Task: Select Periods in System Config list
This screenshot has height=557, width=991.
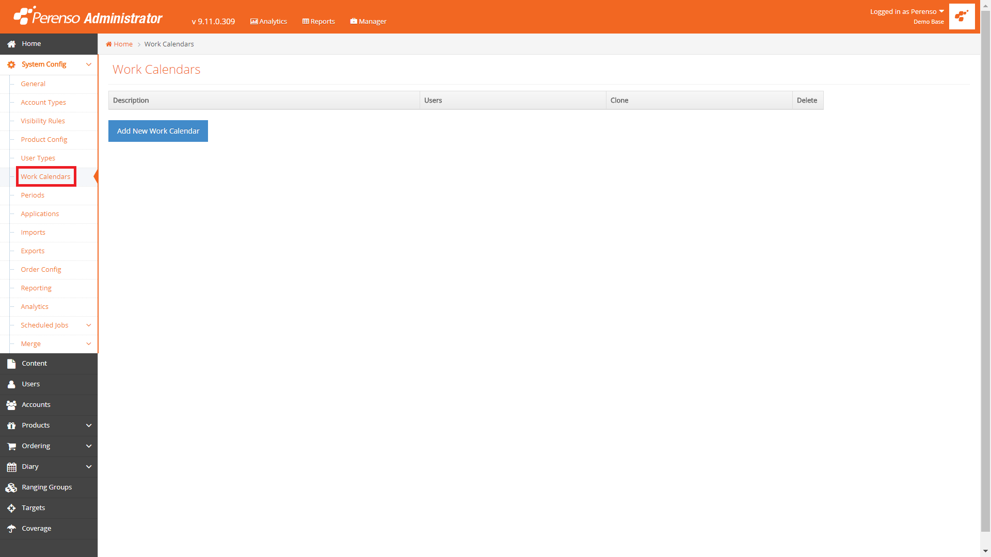Action: pyautogui.click(x=33, y=195)
